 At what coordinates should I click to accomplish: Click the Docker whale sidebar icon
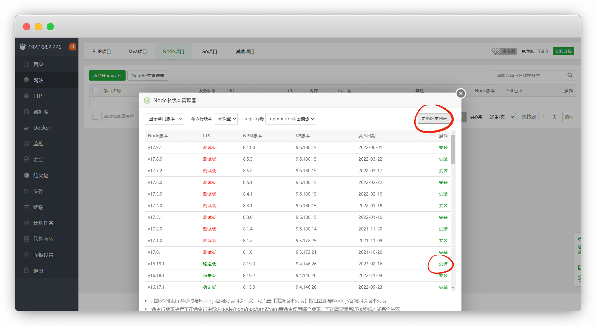click(x=27, y=128)
